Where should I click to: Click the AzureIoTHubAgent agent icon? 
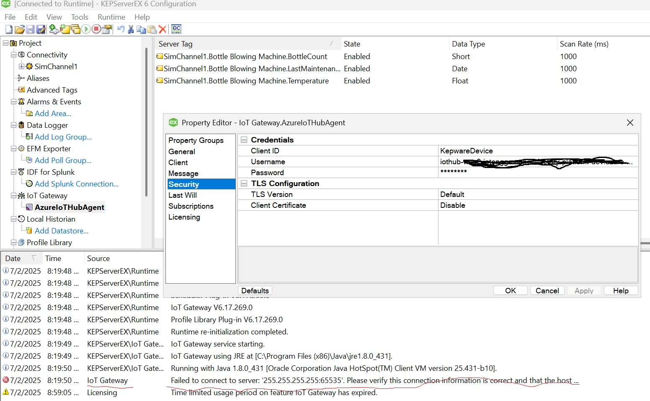pos(29,207)
